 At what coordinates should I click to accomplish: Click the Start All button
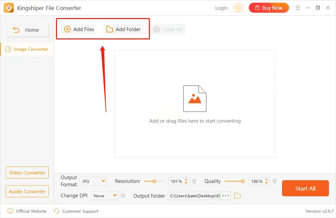pos(305,188)
